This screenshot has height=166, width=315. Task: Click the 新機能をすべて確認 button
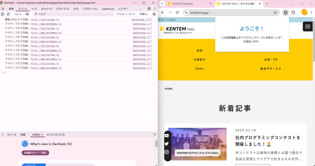pos(35,153)
